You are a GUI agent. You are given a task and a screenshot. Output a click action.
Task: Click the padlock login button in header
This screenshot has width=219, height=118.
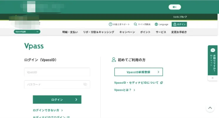click(179, 24)
